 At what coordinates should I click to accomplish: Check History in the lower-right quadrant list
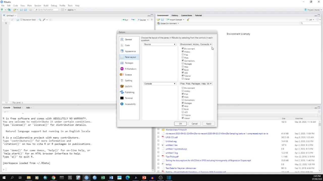pos(183,91)
